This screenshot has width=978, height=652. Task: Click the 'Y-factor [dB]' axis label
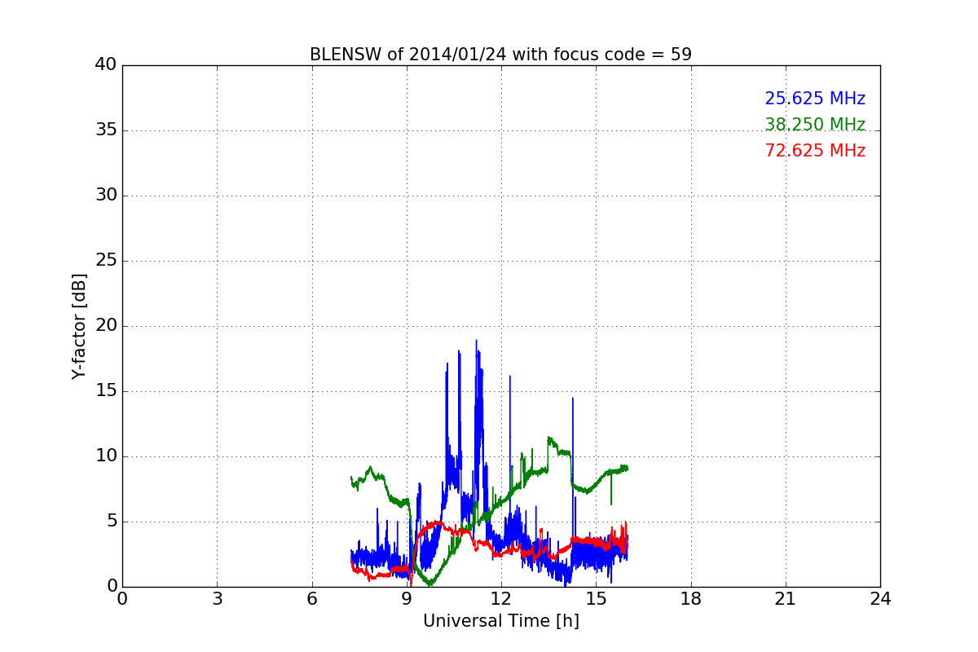pos(79,326)
